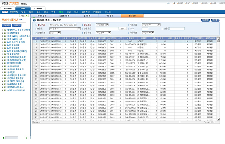Expand the 출고검품처리(품목별) tree node
225x144 pixels.
[2, 57]
